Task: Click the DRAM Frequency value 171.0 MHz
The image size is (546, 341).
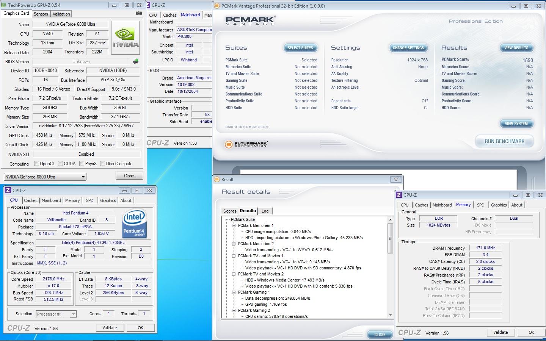Action: [485, 248]
